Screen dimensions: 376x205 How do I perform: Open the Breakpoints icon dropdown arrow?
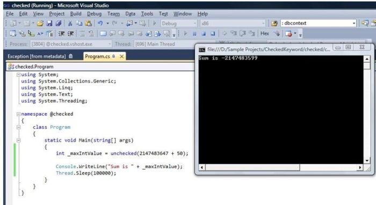295,33
